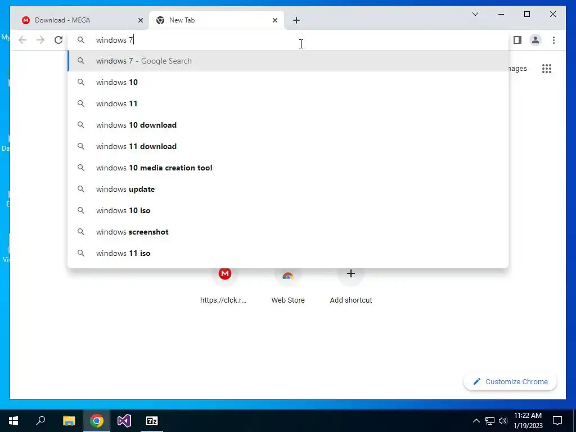Viewport: 576px width, 432px height.
Task: Select the 'windows screenshot' suggestion
Action: coord(288,232)
